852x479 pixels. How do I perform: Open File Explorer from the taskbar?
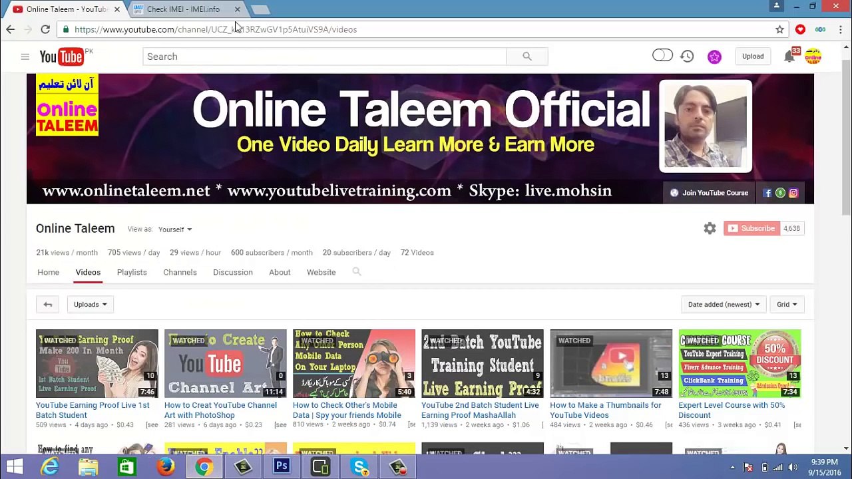tap(88, 466)
